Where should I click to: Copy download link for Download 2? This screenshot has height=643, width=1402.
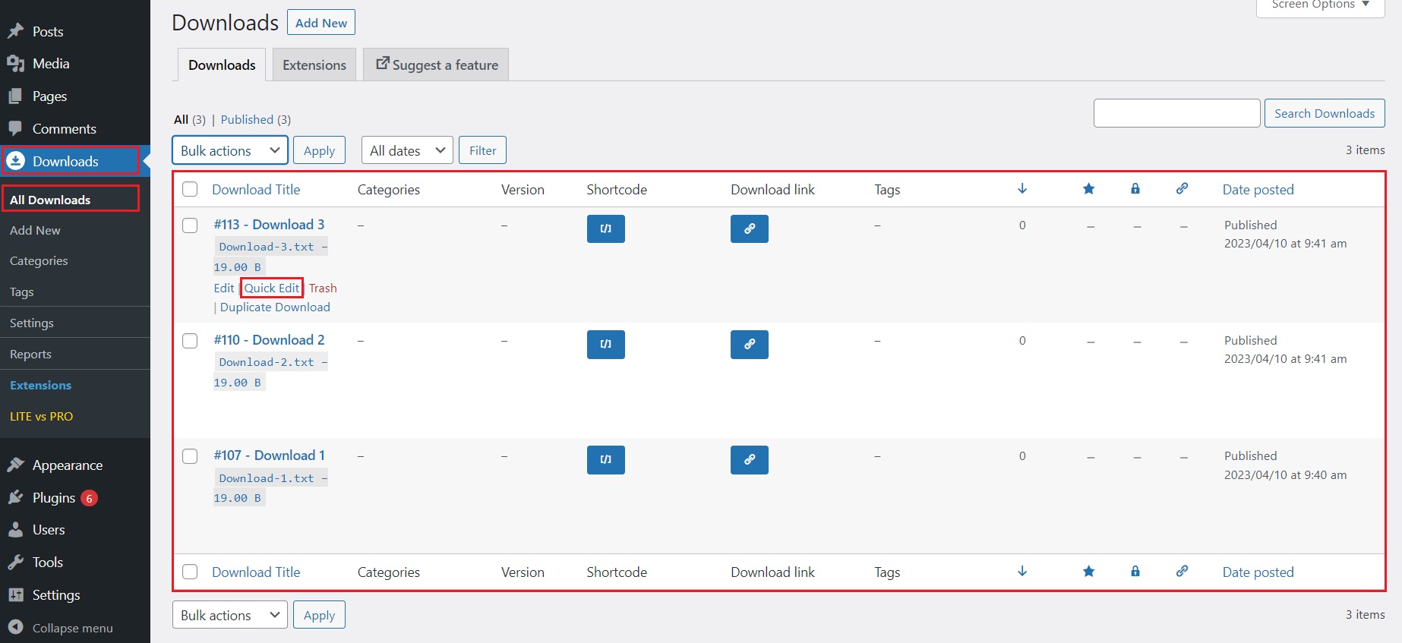coord(749,344)
